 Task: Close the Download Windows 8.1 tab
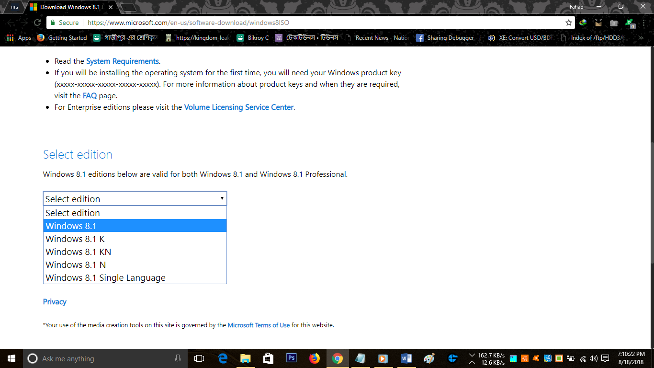tap(110, 7)
